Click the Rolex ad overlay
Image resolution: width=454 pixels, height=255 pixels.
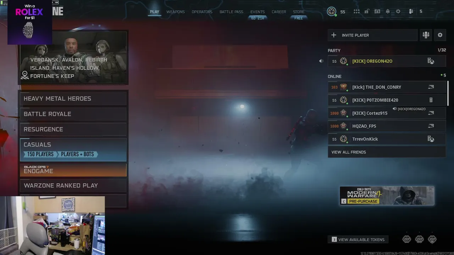point(30,22)
